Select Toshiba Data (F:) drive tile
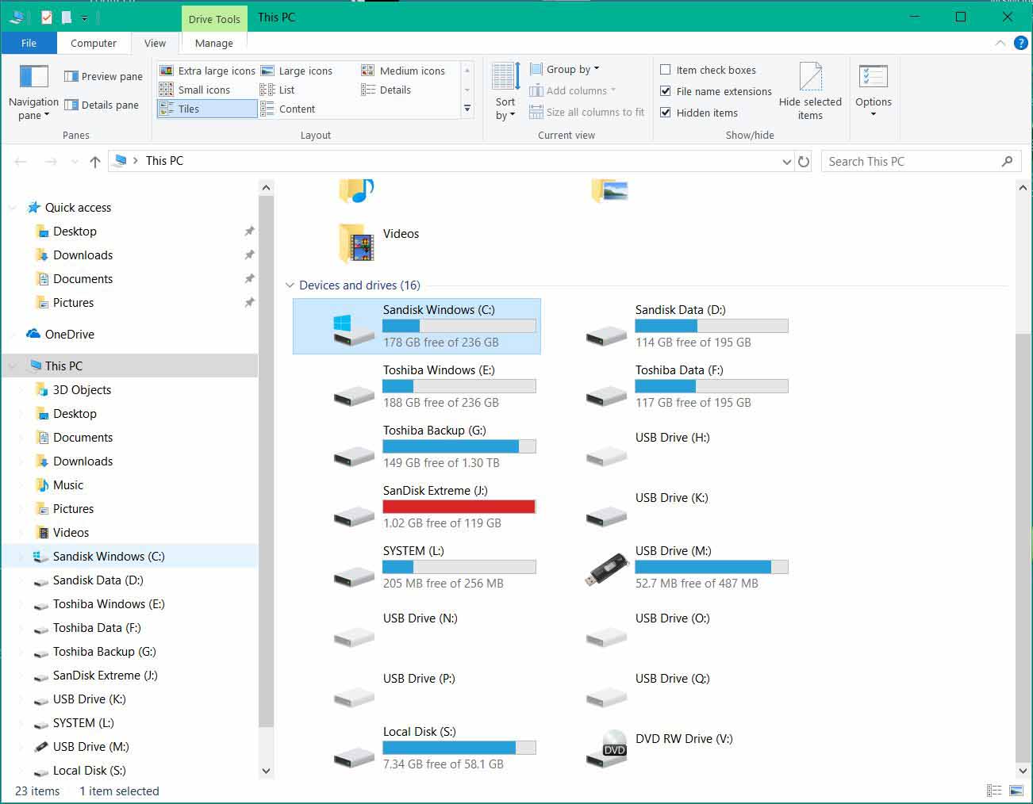Image resolution: width=1033 pixels, height=804 pixels. pyautogui.click(x=669, y=386)
